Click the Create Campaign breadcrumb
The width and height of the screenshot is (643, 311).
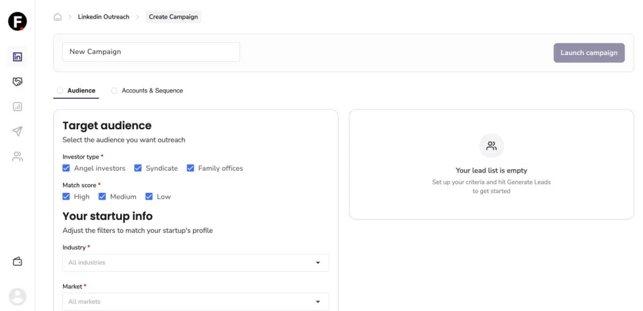[x=173, y=17]
